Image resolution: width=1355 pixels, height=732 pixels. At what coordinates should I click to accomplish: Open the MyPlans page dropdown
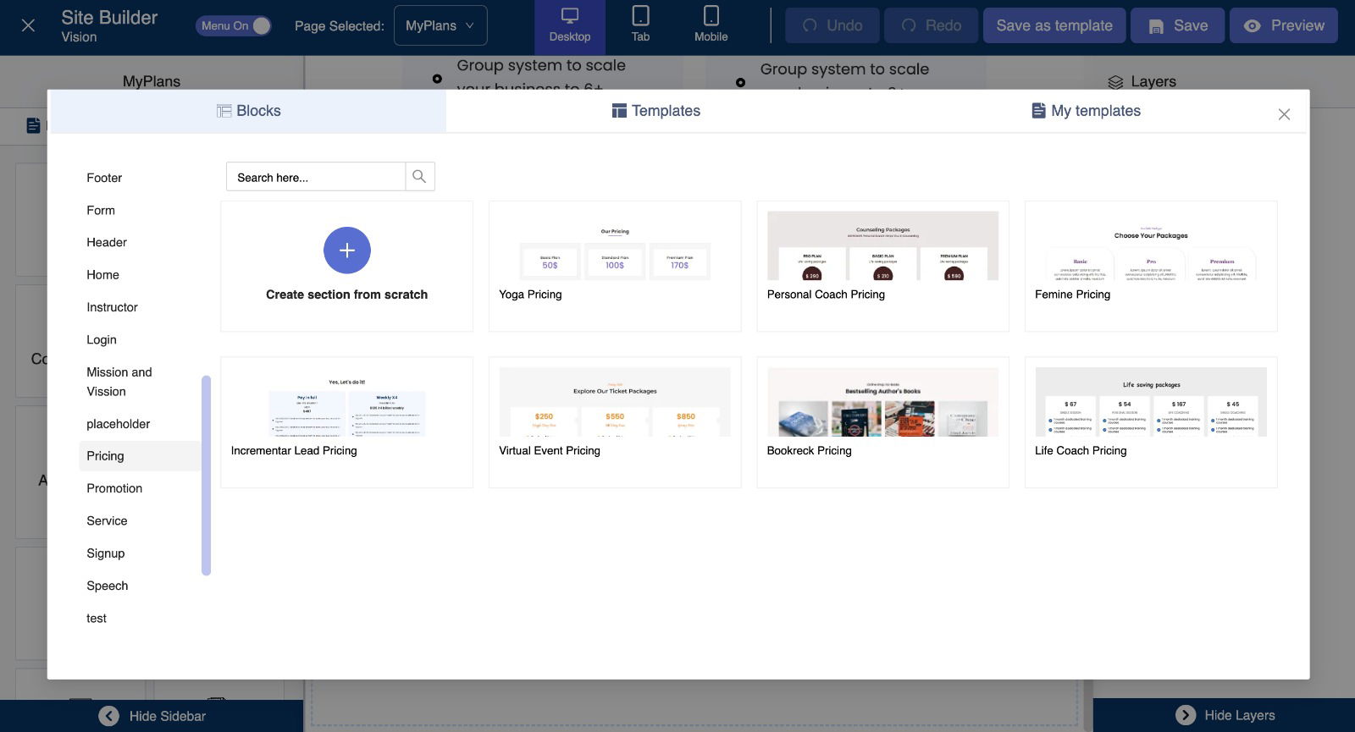pyautogui.click(x=440, y=26)
